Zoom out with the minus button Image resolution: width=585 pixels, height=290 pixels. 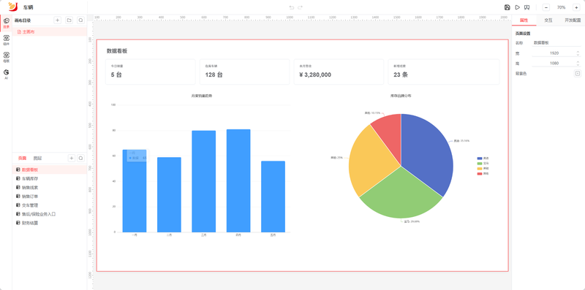coord(546,7)
